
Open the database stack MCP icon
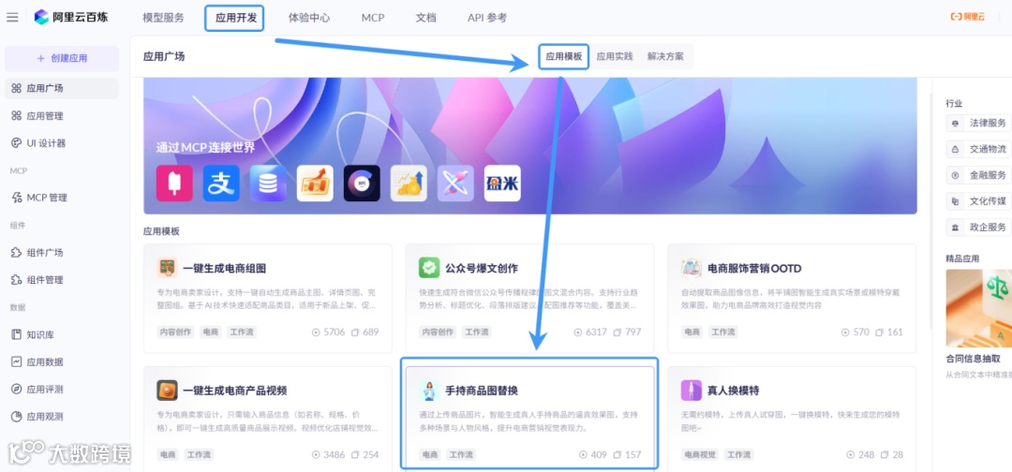(268, 184)
